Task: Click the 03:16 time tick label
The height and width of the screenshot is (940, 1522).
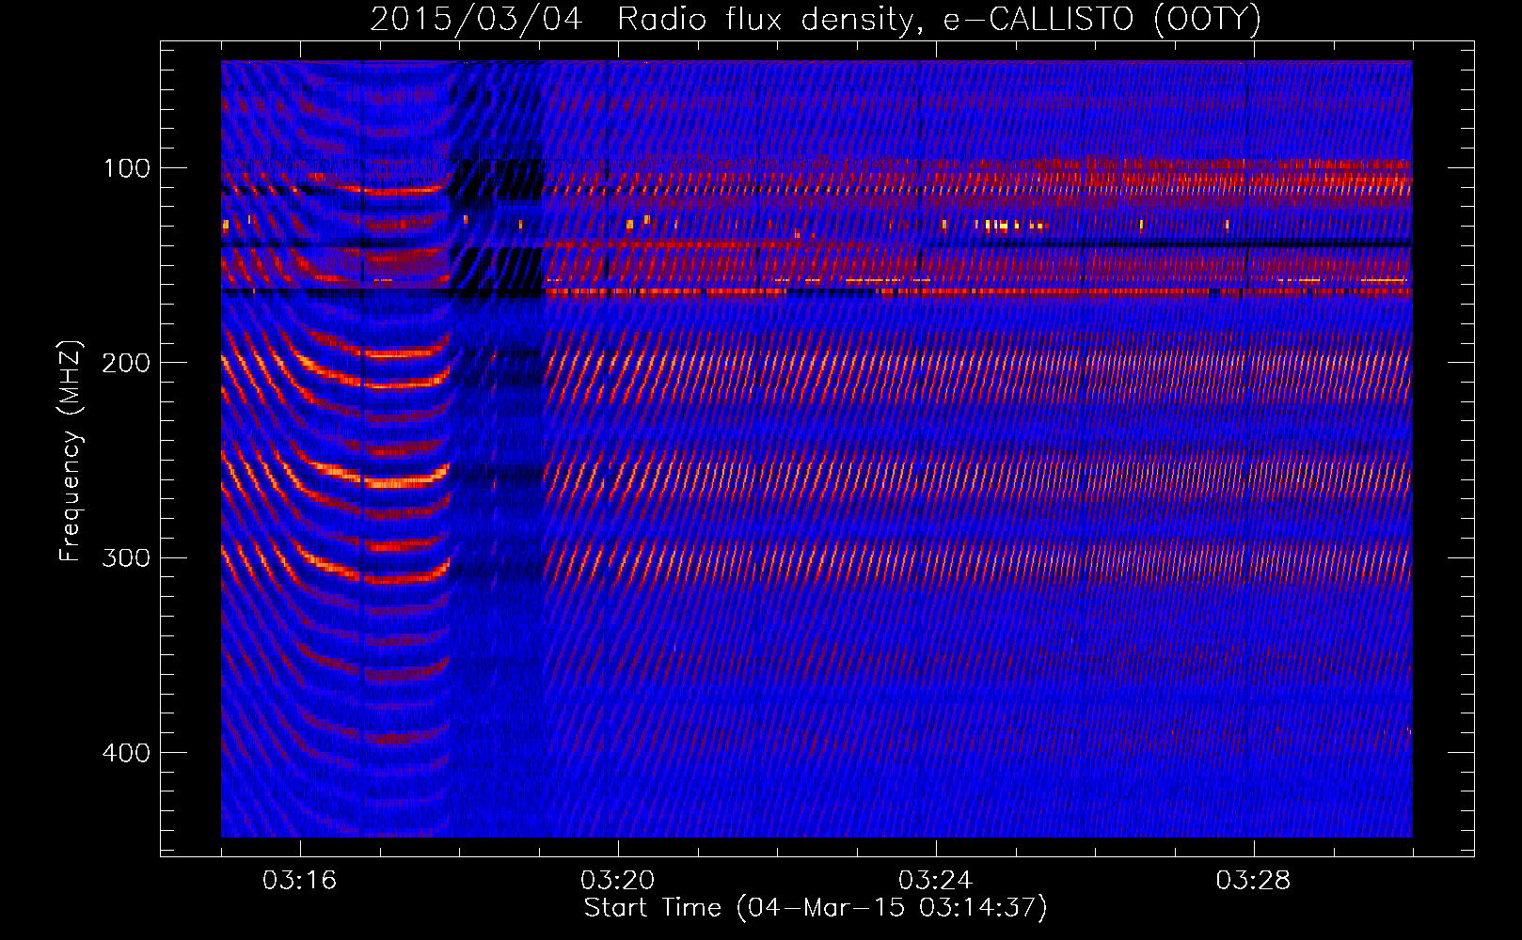Action: pos(299,881)
